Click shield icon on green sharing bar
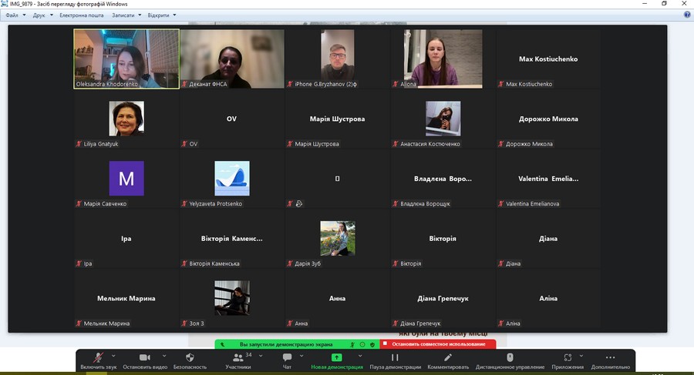Viewport: 694px width, 375px height. point(372,344)
